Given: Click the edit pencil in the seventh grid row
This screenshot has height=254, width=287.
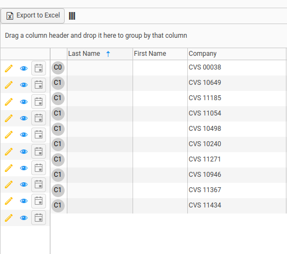Looking at the screenshot, I should coord(9,168).
